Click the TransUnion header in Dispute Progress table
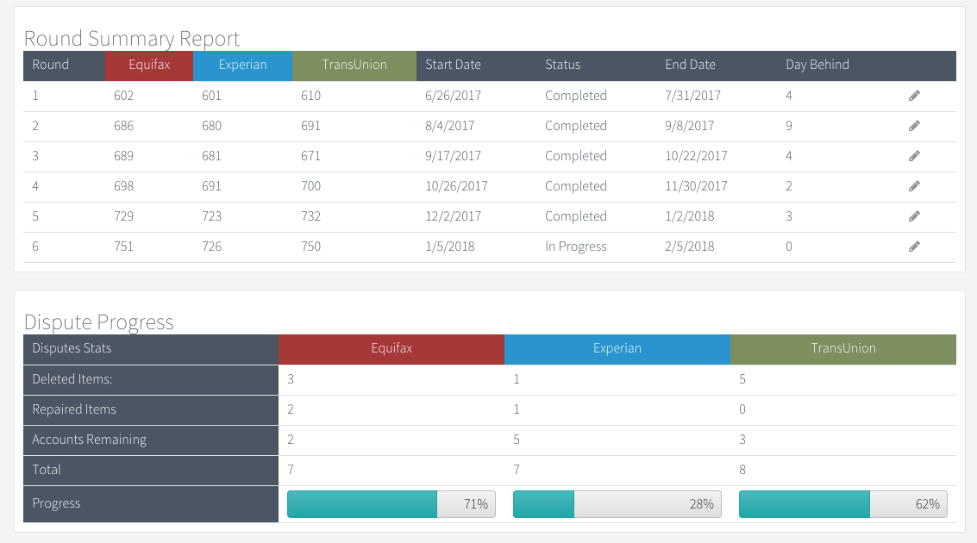Screen dimensions: 977x543 click(x=843, y=349)
